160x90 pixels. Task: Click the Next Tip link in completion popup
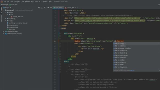(x=132, y=70)
